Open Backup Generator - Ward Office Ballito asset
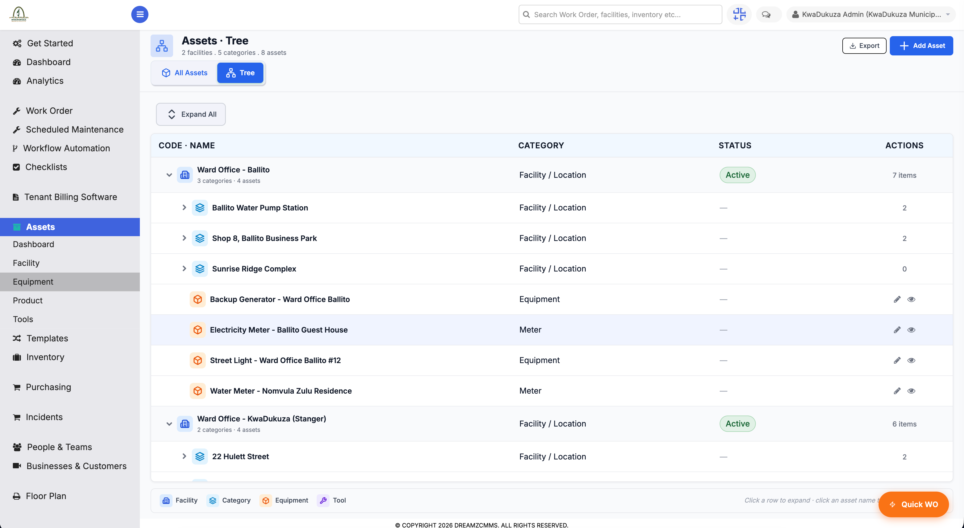This screenshot has height=528, width=964. coord(279,299)
